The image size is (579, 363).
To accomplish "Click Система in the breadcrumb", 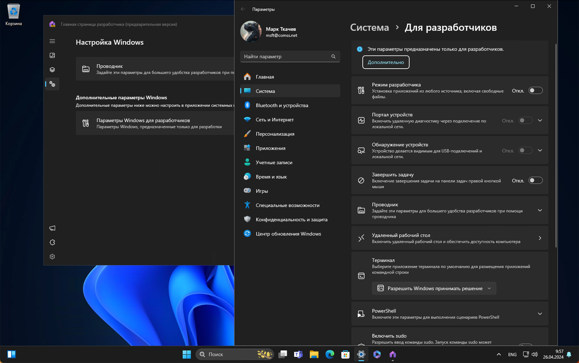I will [369, 27].
